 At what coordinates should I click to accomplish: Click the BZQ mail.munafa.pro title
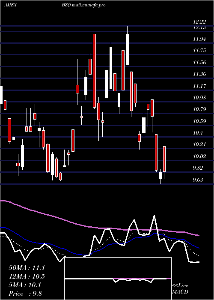pos(83,5)
